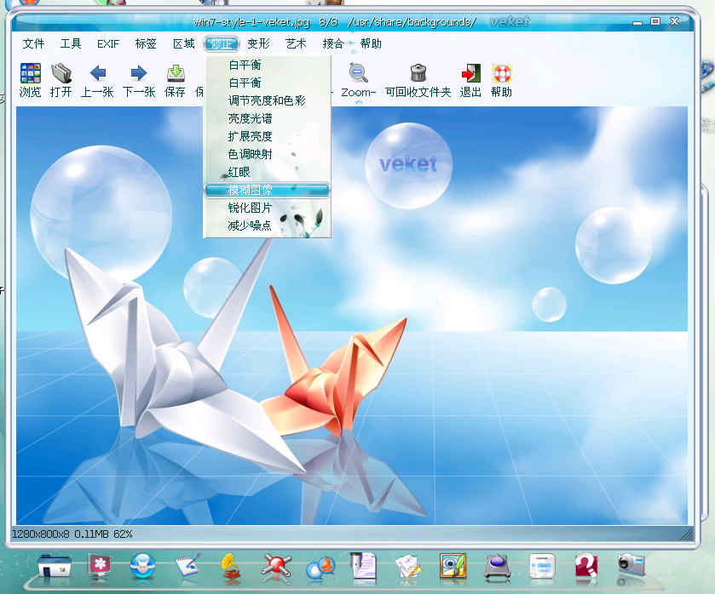Screen dimensions: 715x594
Task: Launch the gramophone music player dock icon
Action: click(x=232, y=567)
